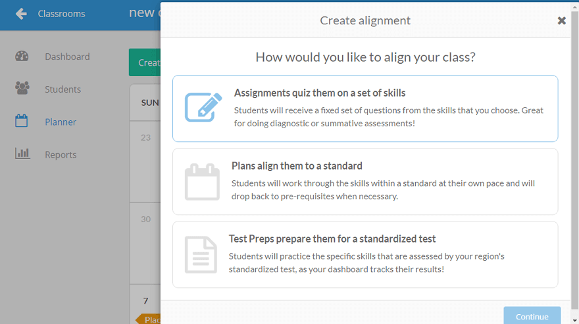
Task: Click the Students group icon
Action: pyautogui.click(x=22, y=89)
